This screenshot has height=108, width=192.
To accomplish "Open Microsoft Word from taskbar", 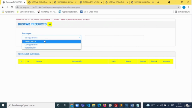I will point(132,105).
